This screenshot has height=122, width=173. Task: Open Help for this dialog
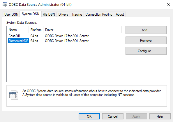[x=160, y=116]
